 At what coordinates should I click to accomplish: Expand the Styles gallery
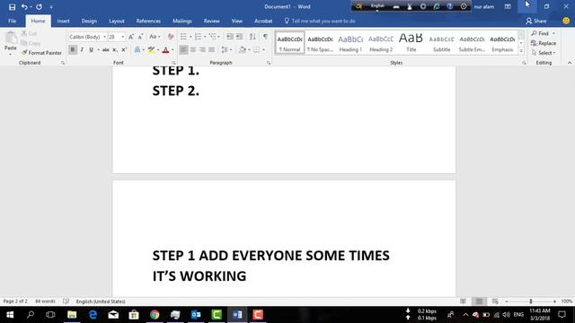click(521, 51)
